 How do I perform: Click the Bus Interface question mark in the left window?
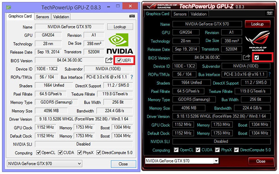132,77
